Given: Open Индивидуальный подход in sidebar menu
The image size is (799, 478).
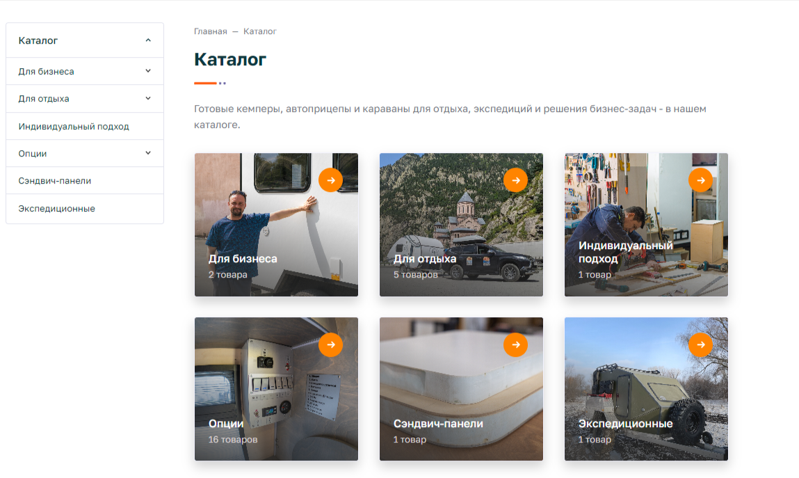Looking at the screenshot, I should coord(74,127).
